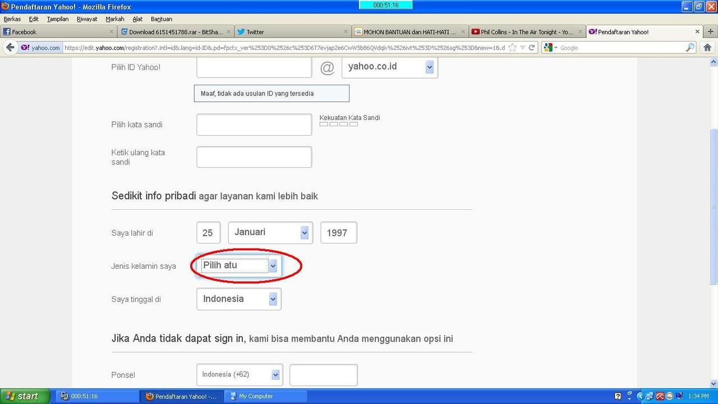Click the birth day field showing 25
Image resolution: width=718 pixels, height=404 pixels.
click(x=208, y=232)
